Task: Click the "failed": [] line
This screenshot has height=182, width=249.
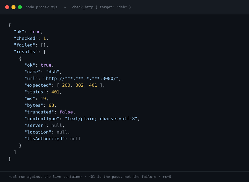Action: 31,45
